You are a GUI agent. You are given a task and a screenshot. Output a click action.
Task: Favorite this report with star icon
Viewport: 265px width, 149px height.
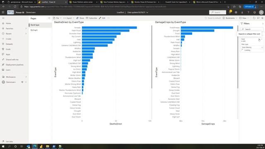[x=263, y=18]
